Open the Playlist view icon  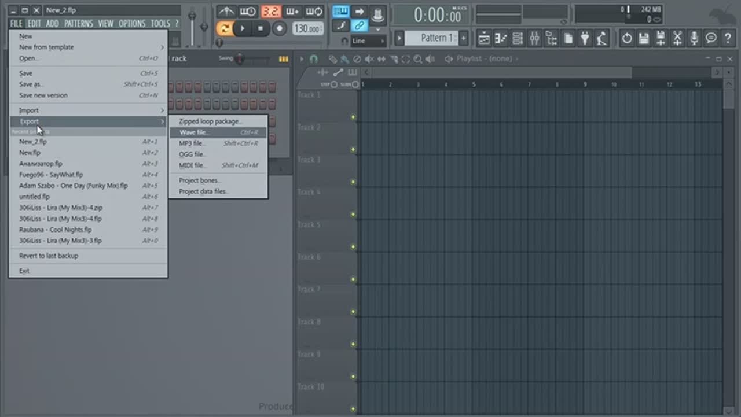[x=484, y=39]
